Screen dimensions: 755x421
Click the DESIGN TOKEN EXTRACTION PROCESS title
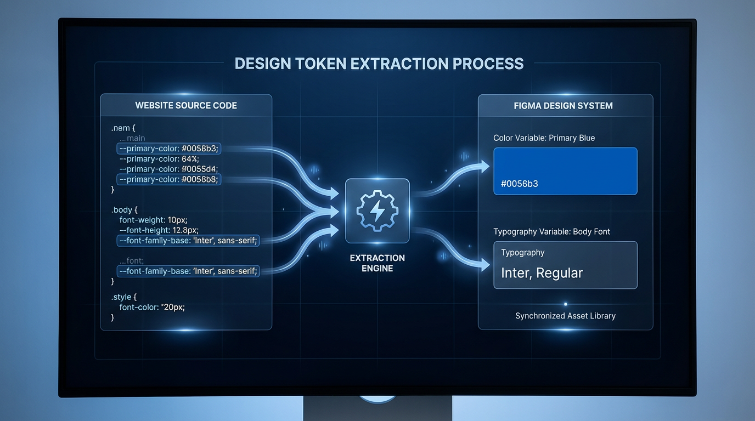click(379, 63)
